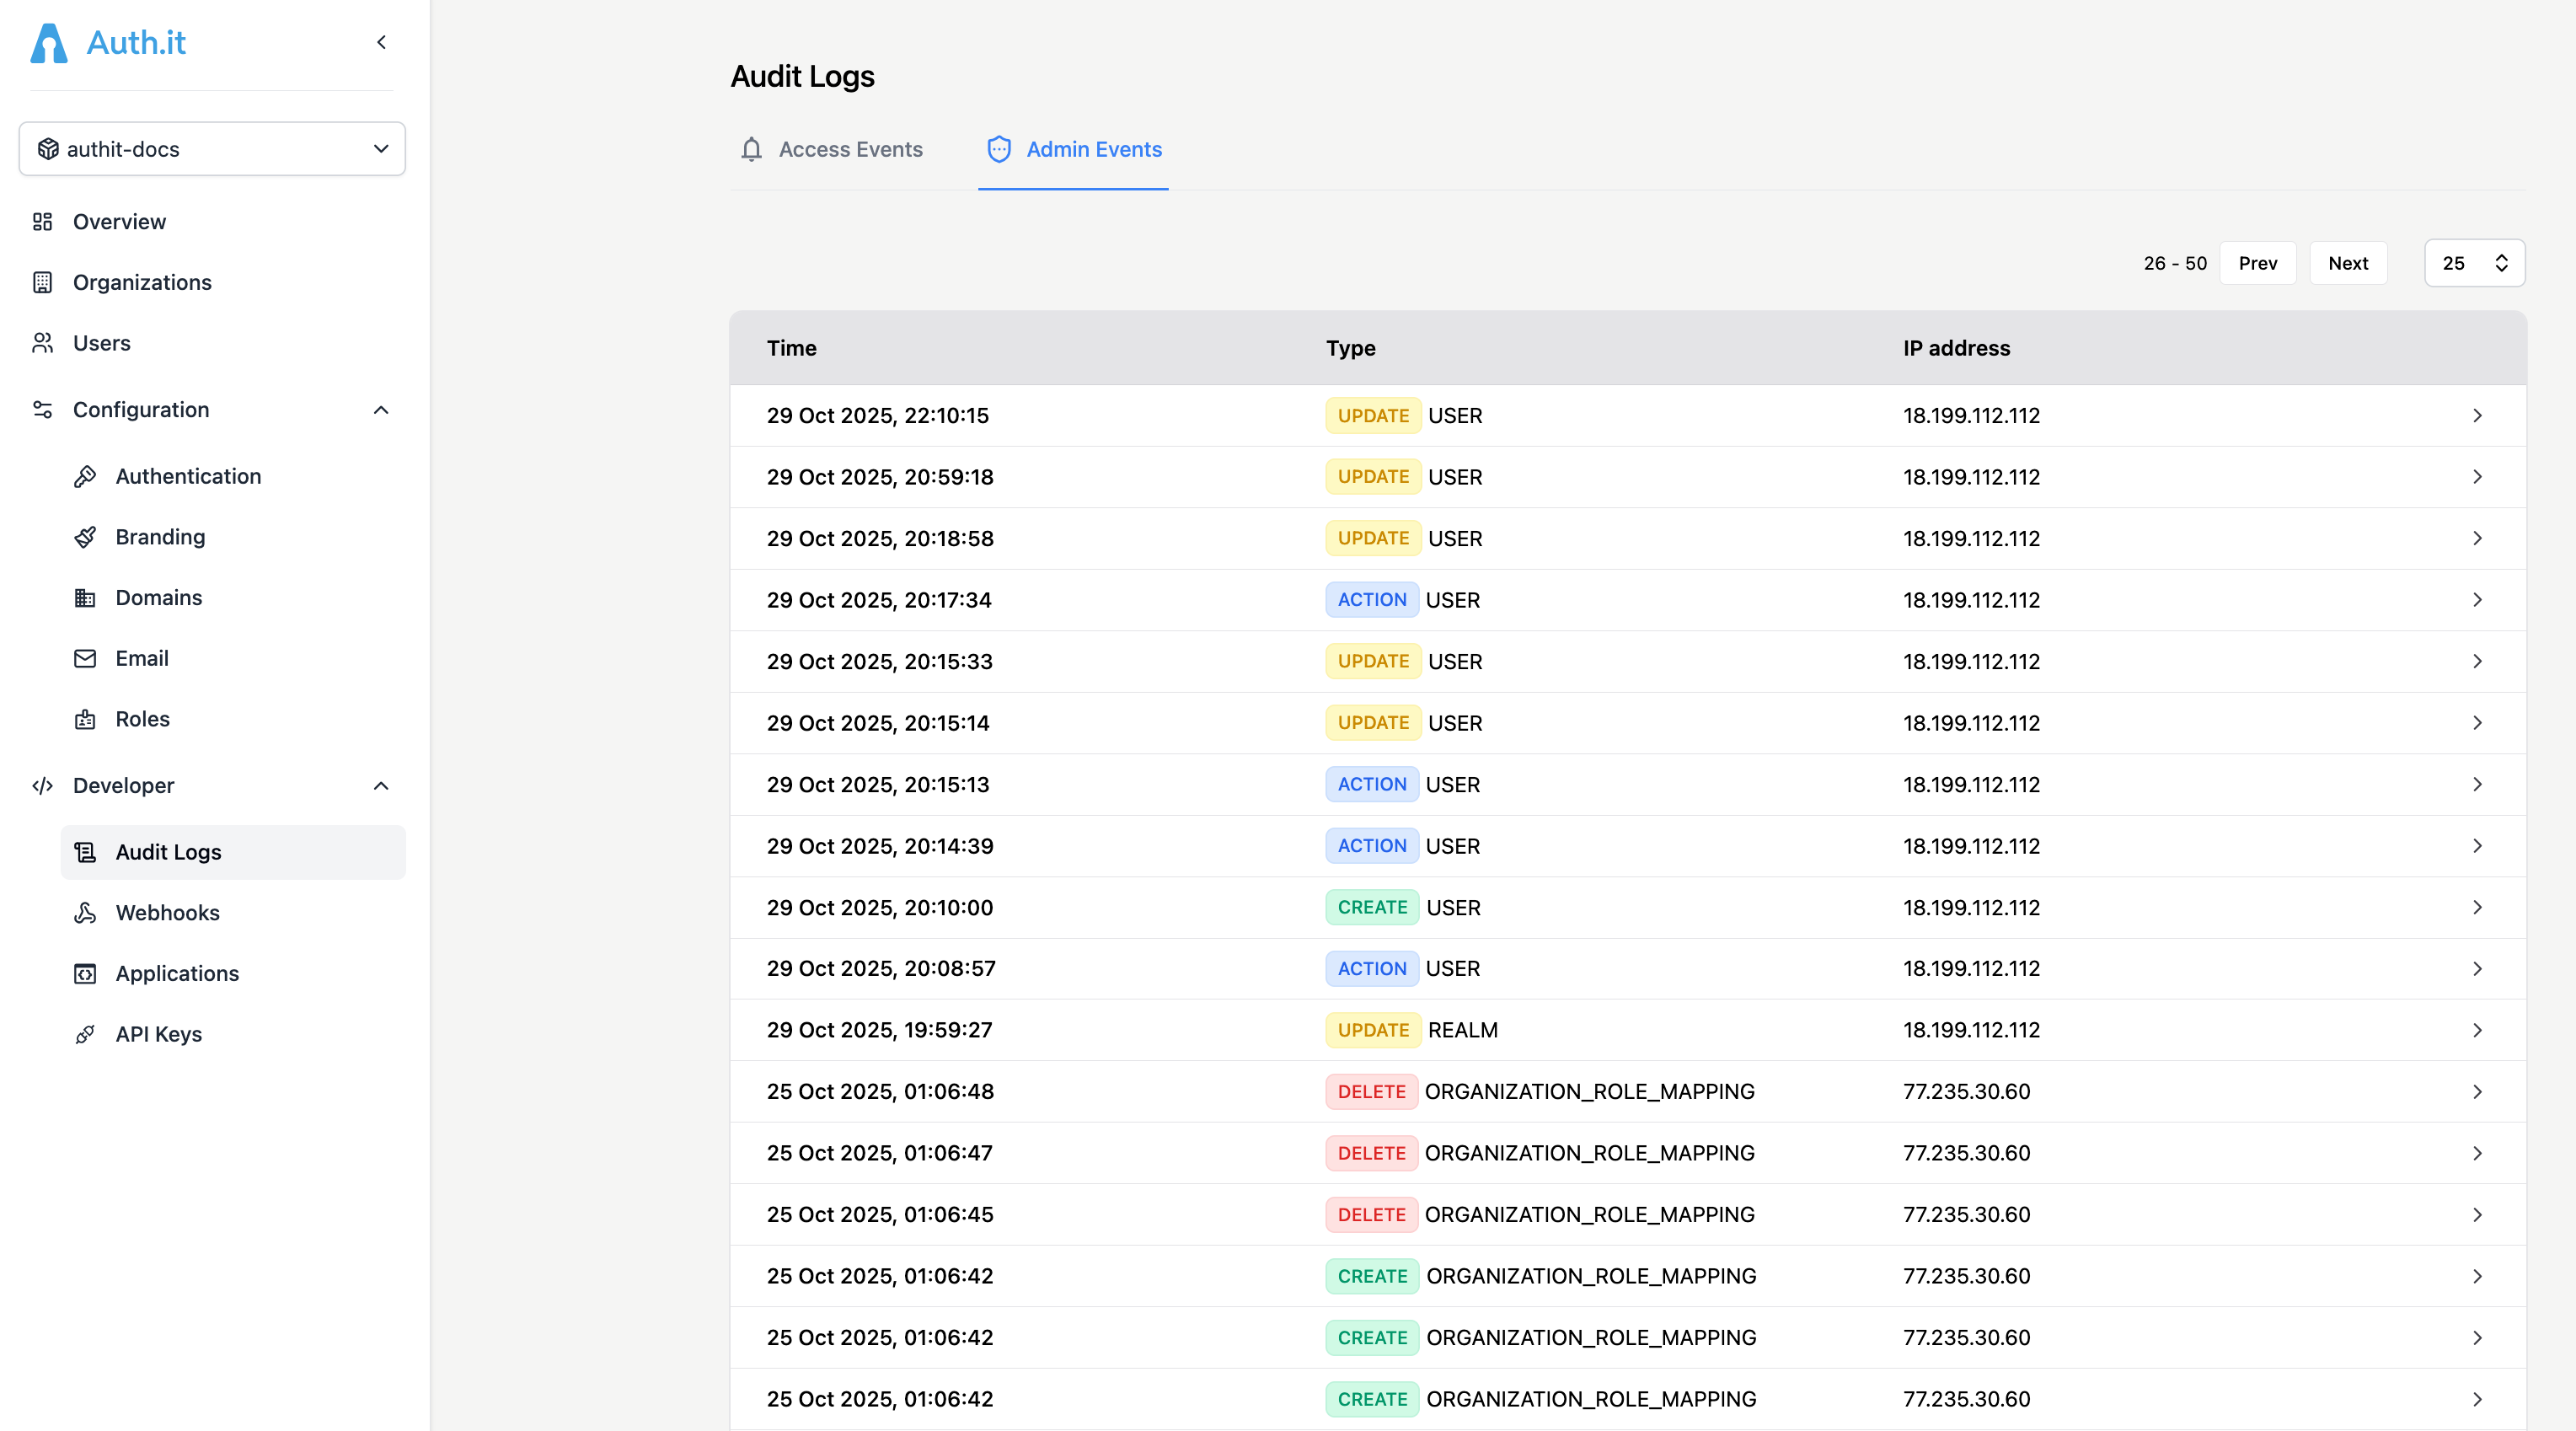Click the Domains building icon
The image size is (2576, 1431).
coord(85,598)
